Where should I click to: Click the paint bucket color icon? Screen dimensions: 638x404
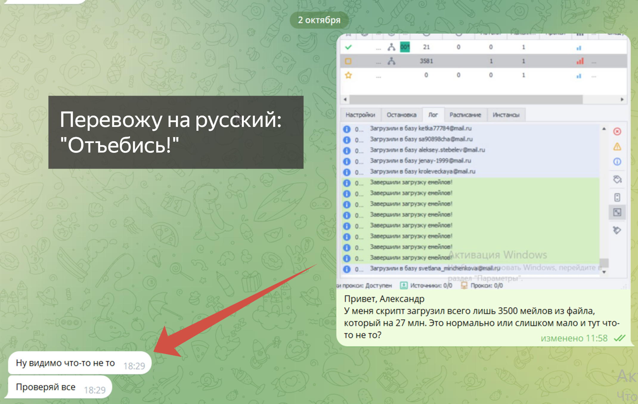pyautogui.click(x=617, y=179)
